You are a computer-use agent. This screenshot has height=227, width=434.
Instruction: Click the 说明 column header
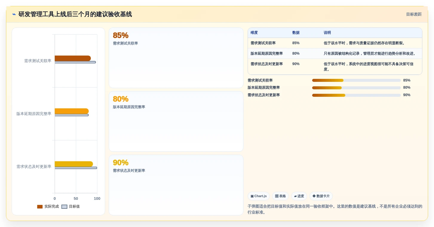(x=327, y=33)
